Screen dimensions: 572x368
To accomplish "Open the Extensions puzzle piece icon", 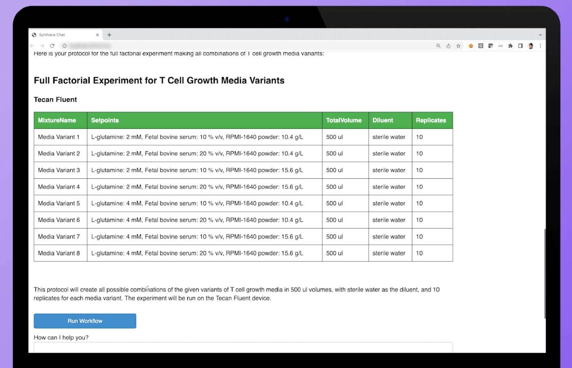I will [510, 46].
